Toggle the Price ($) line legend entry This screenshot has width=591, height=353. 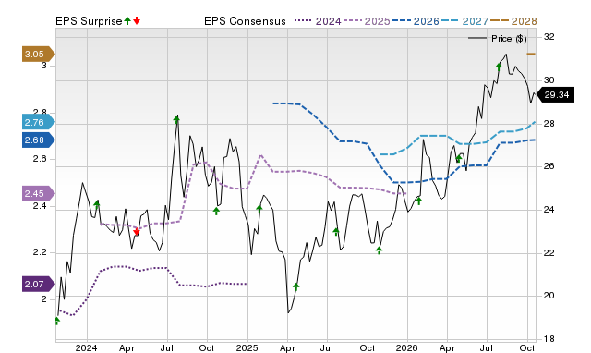click(x=498, y=39)
